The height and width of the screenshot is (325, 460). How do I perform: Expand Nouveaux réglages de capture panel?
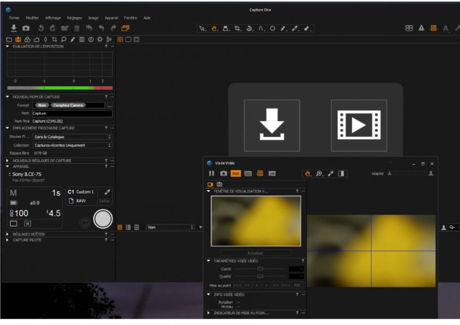point(7,161)
